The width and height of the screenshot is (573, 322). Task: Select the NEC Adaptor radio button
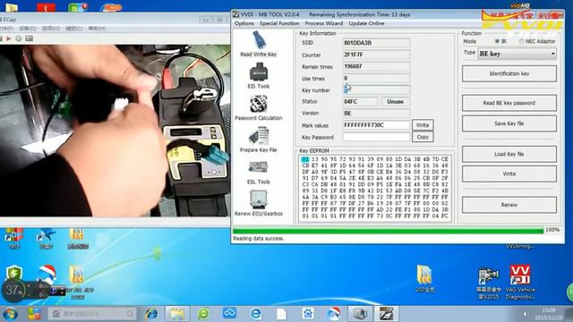tap(521, 42)
